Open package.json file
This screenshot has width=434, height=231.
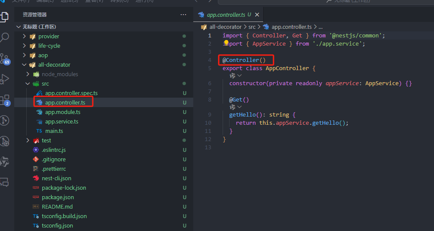58,197
